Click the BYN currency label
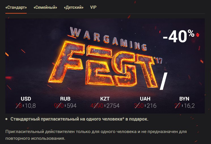 (x=184, y=99)
